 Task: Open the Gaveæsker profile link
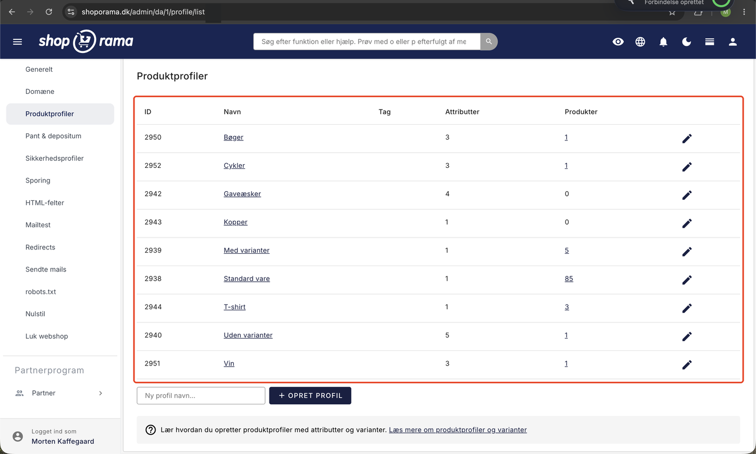pos(242,194)
